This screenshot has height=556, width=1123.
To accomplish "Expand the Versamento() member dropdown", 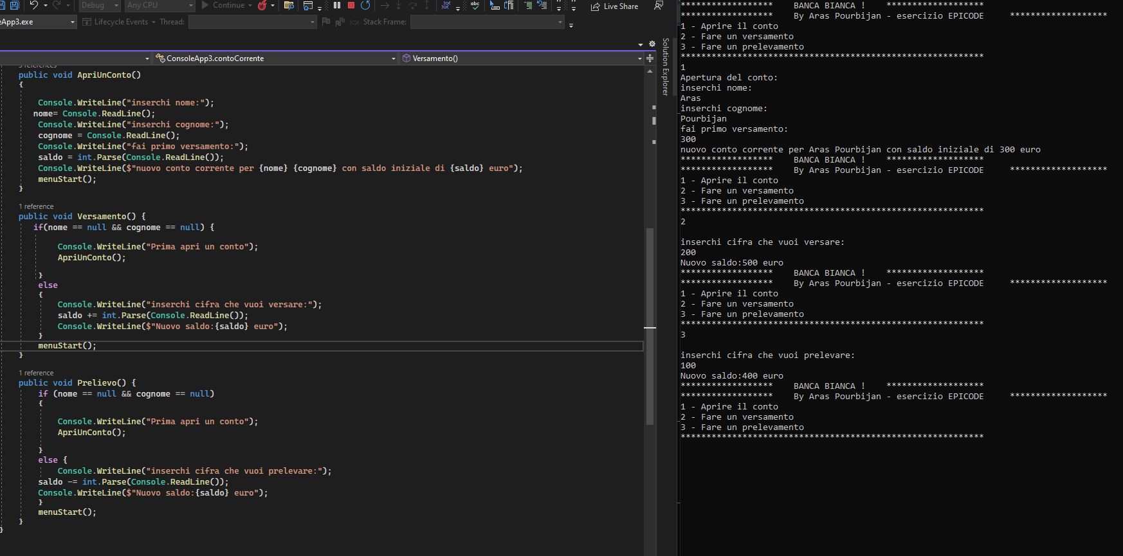I will coord(521,58).
